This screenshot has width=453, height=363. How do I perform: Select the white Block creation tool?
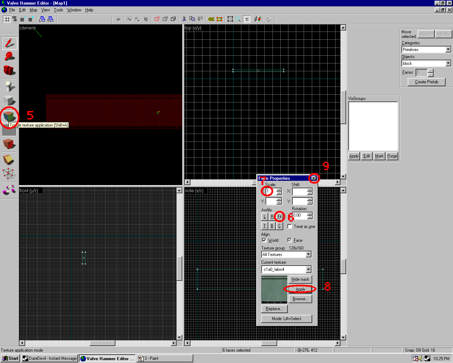point(10,101)
